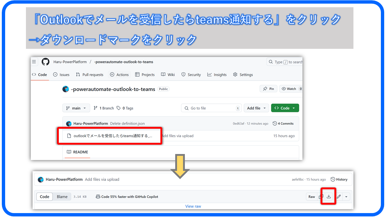The image size is (386, 217).
Task: Click inside the Go to file search box
Action: (211, 108)
